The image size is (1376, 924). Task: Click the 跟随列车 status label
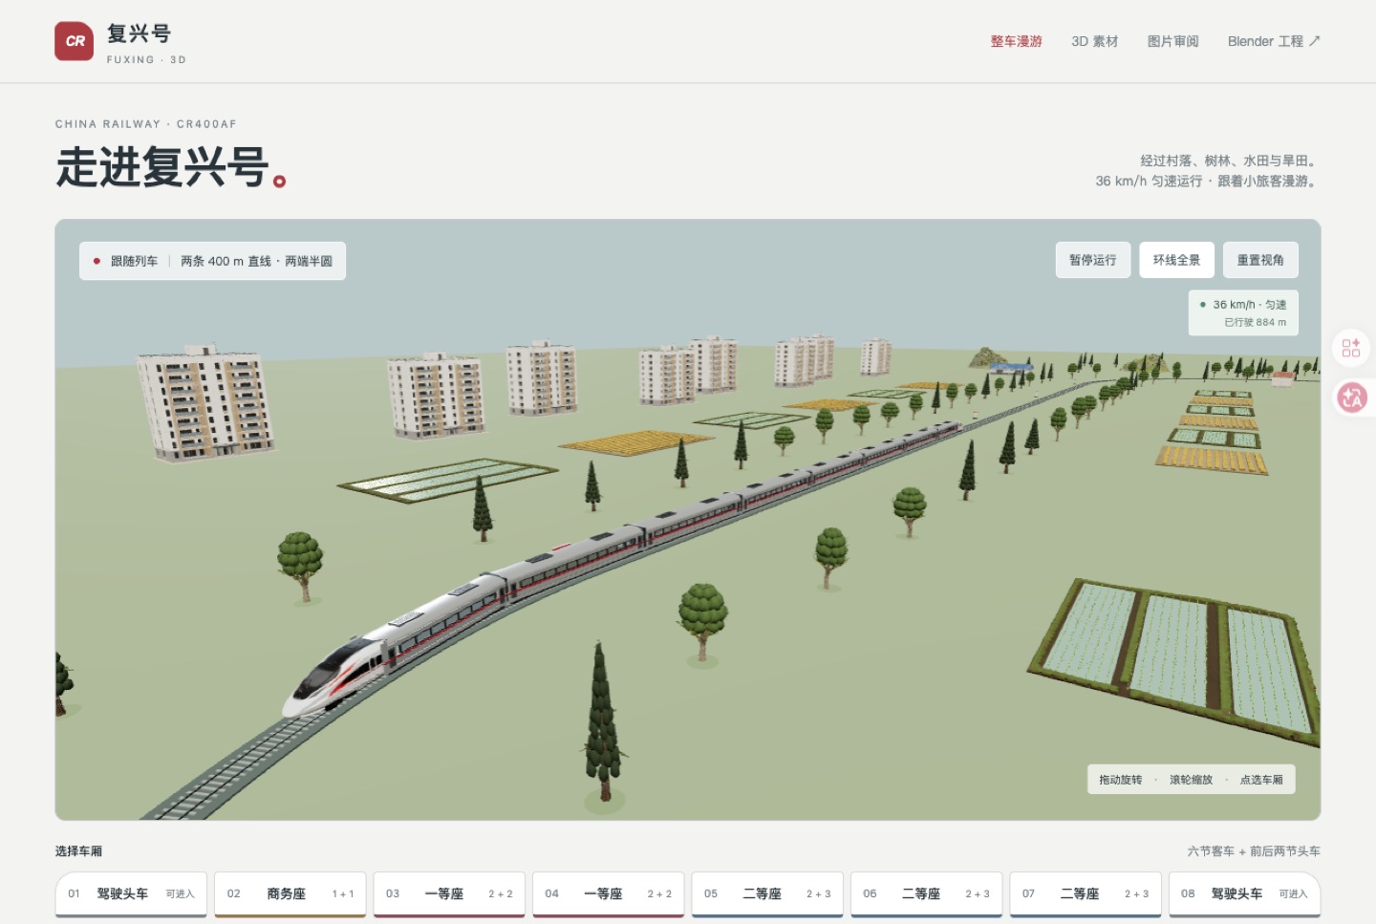134,261
